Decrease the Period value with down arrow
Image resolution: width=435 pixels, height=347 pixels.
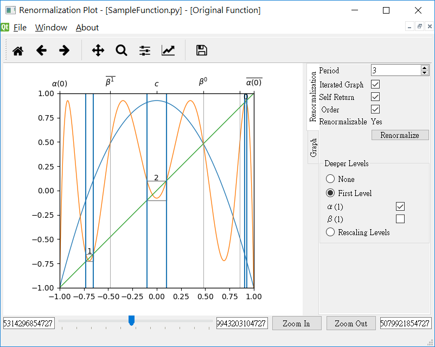click(425, 73)
